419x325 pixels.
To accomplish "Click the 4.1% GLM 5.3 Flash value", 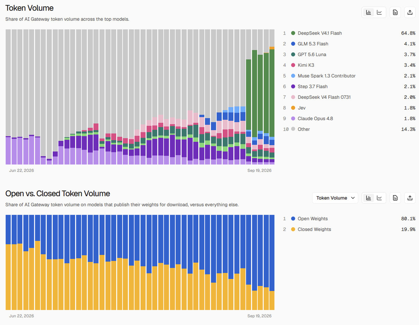I will (410, 44).
